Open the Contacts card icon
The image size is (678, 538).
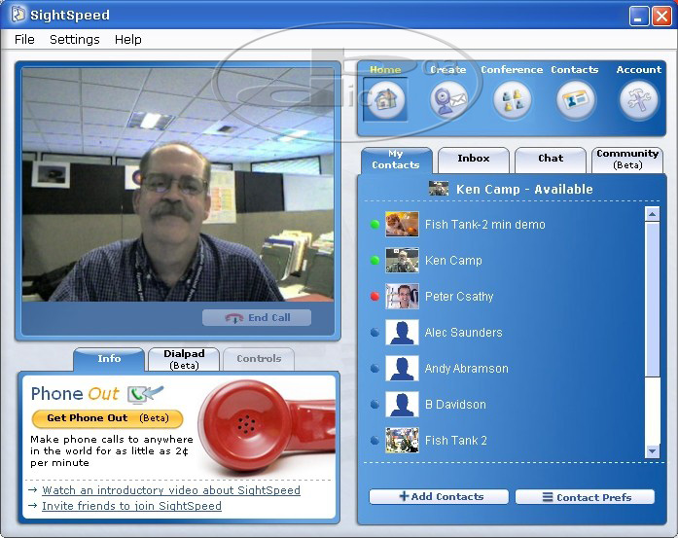(x=575, y=99)
